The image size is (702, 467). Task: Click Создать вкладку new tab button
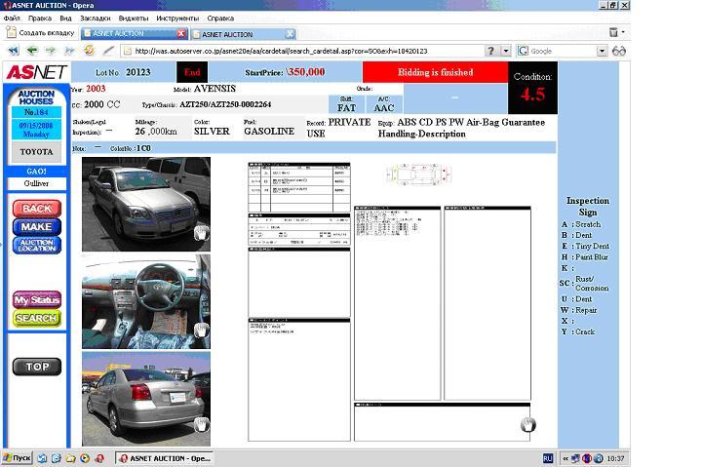tap(40, 33)
